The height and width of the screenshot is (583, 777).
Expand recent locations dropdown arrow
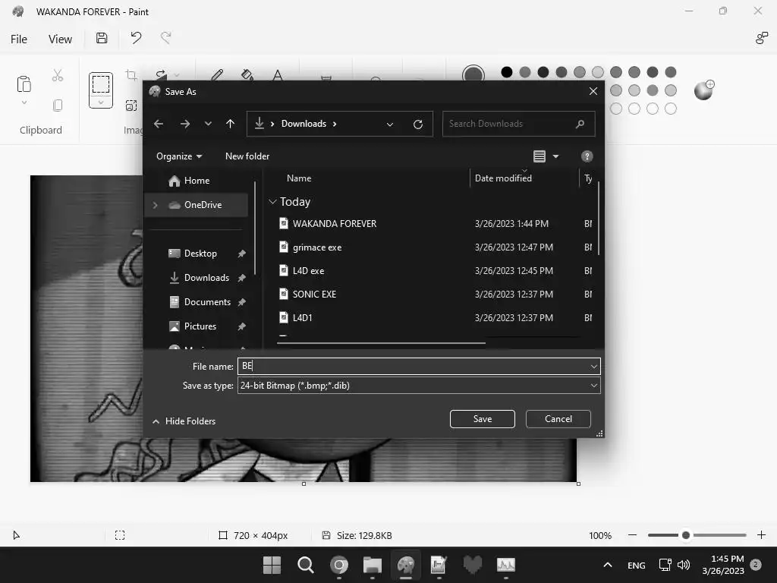tap(208, 124)
